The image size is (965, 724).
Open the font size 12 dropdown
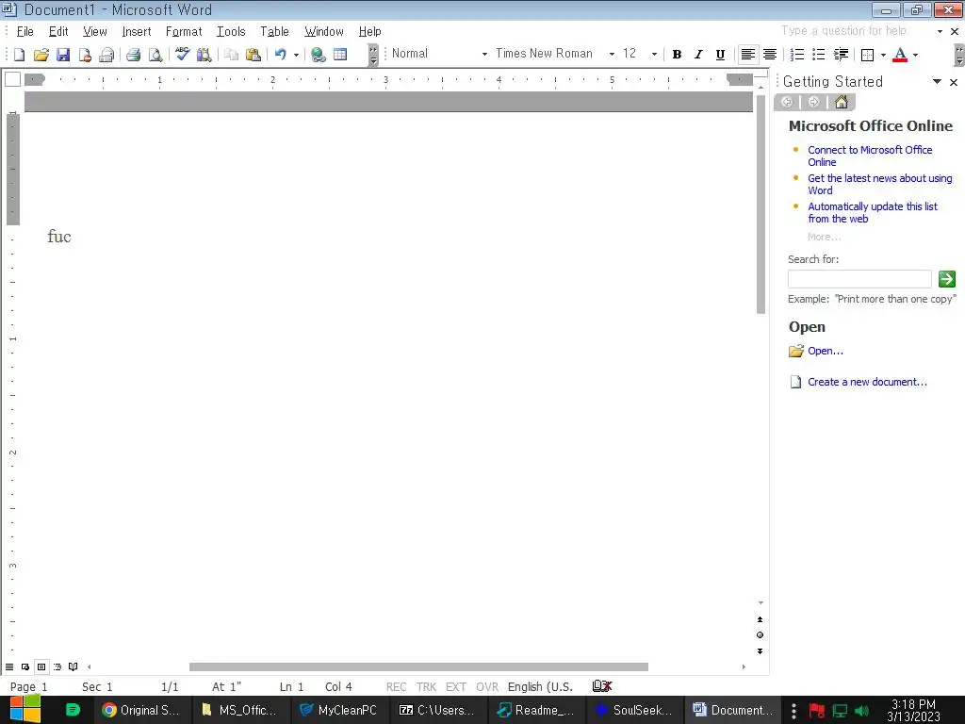pos(654,54)
